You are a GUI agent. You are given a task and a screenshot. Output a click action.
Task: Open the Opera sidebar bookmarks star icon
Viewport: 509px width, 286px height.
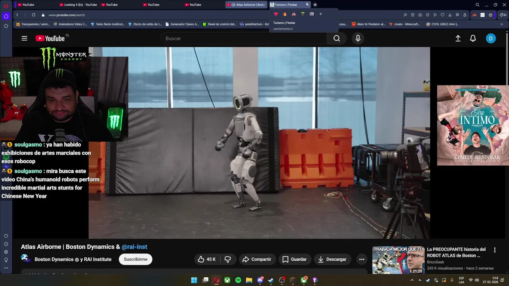point(6,26)
